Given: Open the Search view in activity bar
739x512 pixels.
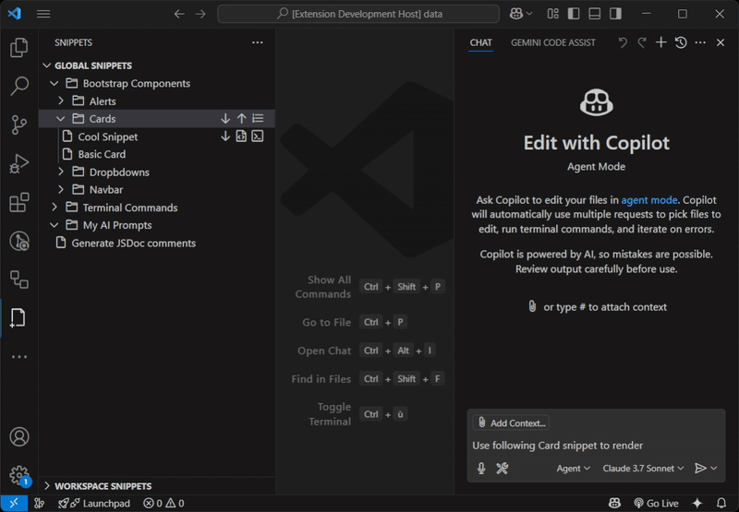Looking at the screenshot, I should (18, 86).
